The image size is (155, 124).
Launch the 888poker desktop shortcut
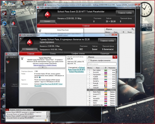pos(4,25)
